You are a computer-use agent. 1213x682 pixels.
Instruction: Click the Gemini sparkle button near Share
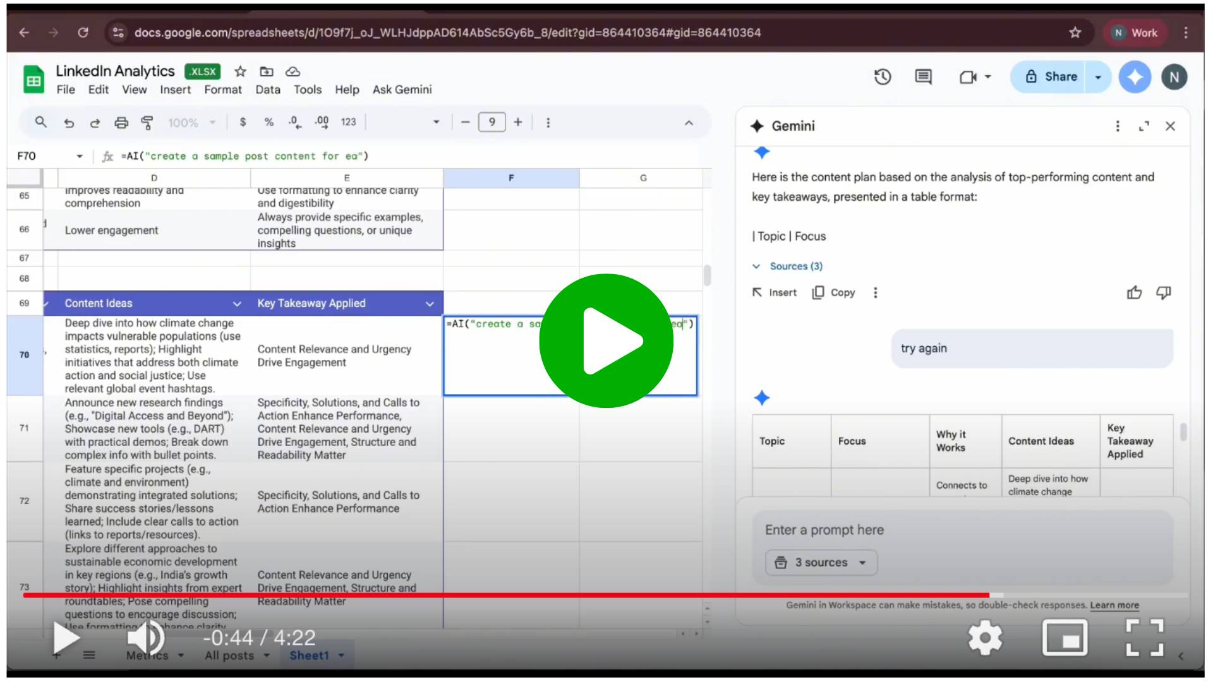pos(1135,77)
